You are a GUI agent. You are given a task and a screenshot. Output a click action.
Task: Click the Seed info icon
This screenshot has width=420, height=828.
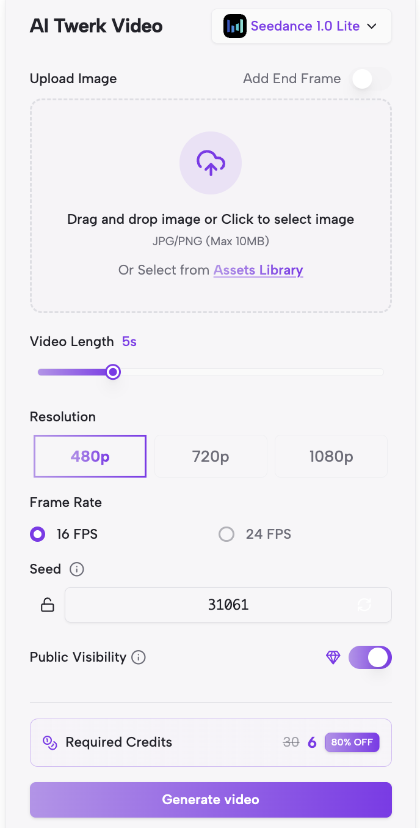click(x=76, y=569)
